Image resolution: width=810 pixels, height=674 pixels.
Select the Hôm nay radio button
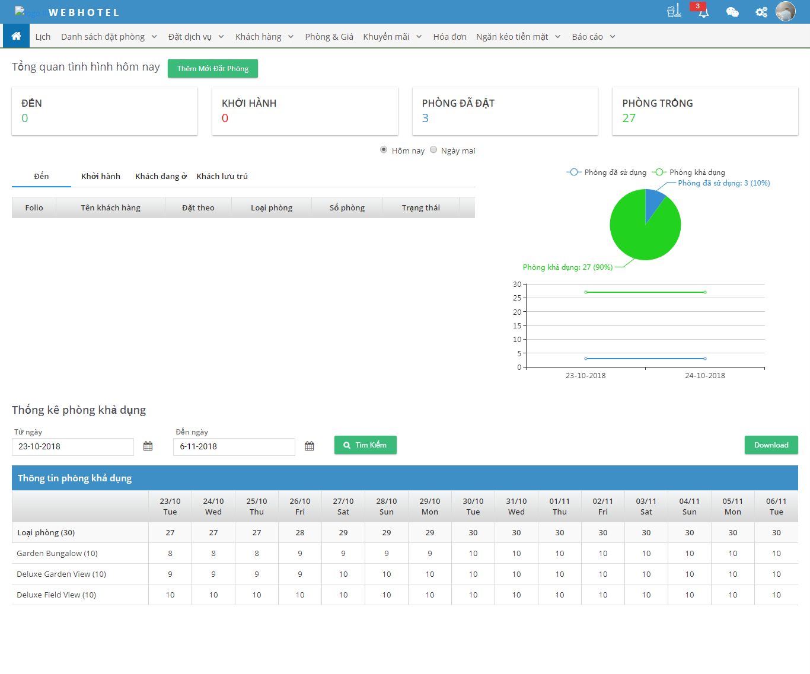pyautogui.click(x=384, y=150)
